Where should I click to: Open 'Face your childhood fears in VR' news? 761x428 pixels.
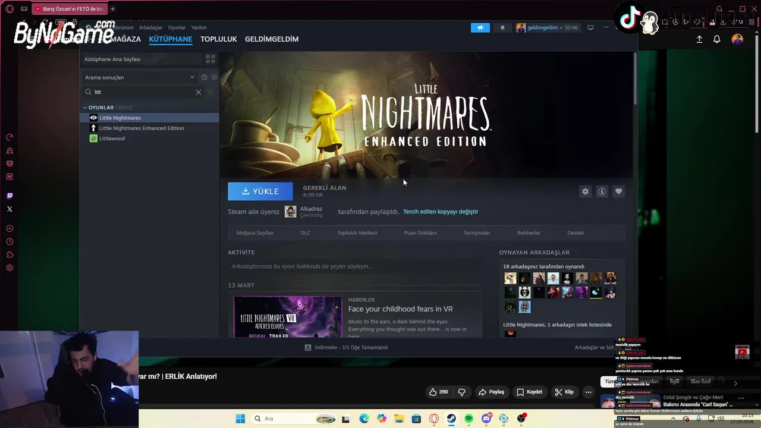point(400,309)
